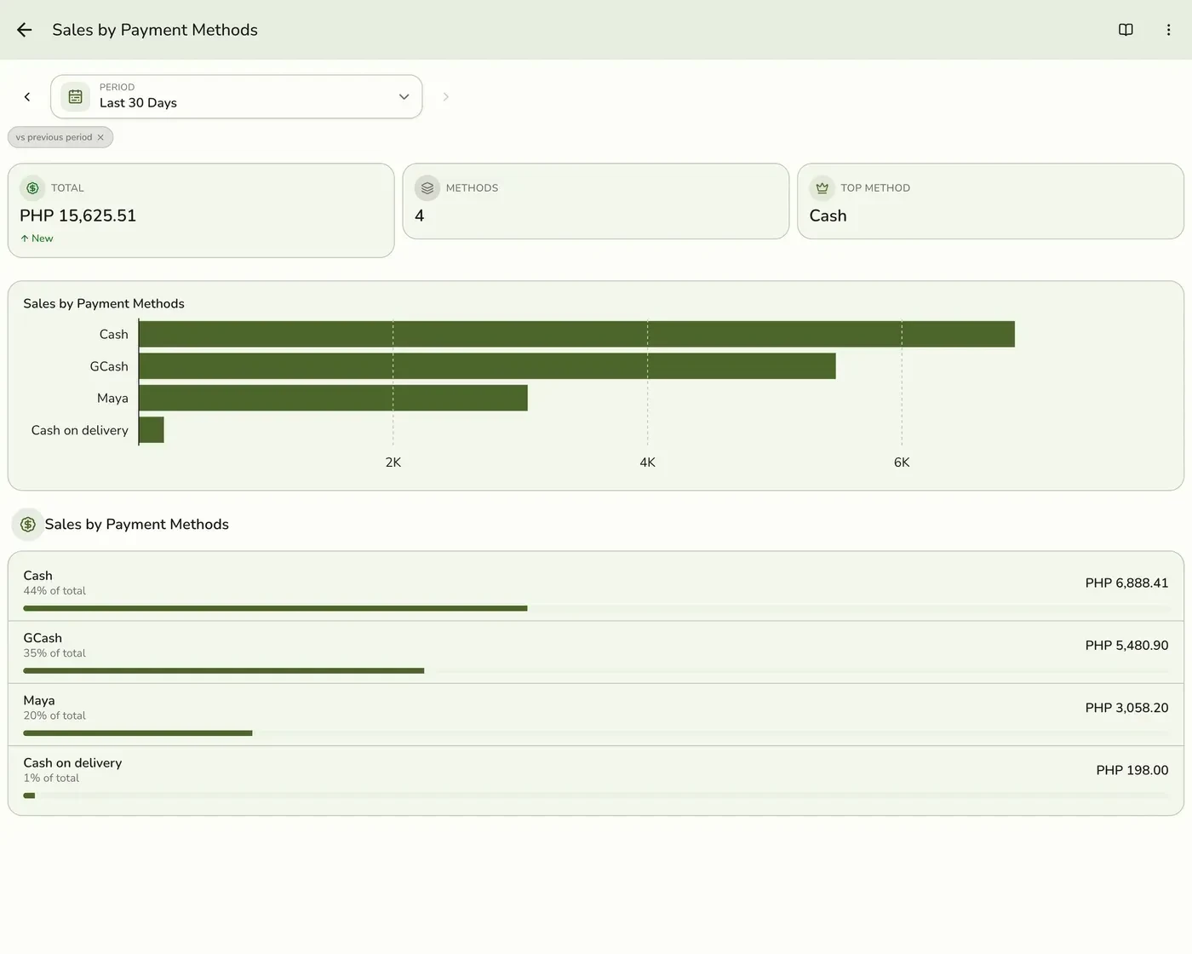Click the dollar icon beside the list heading
The image size is (1192, 954).
[28, 525]
